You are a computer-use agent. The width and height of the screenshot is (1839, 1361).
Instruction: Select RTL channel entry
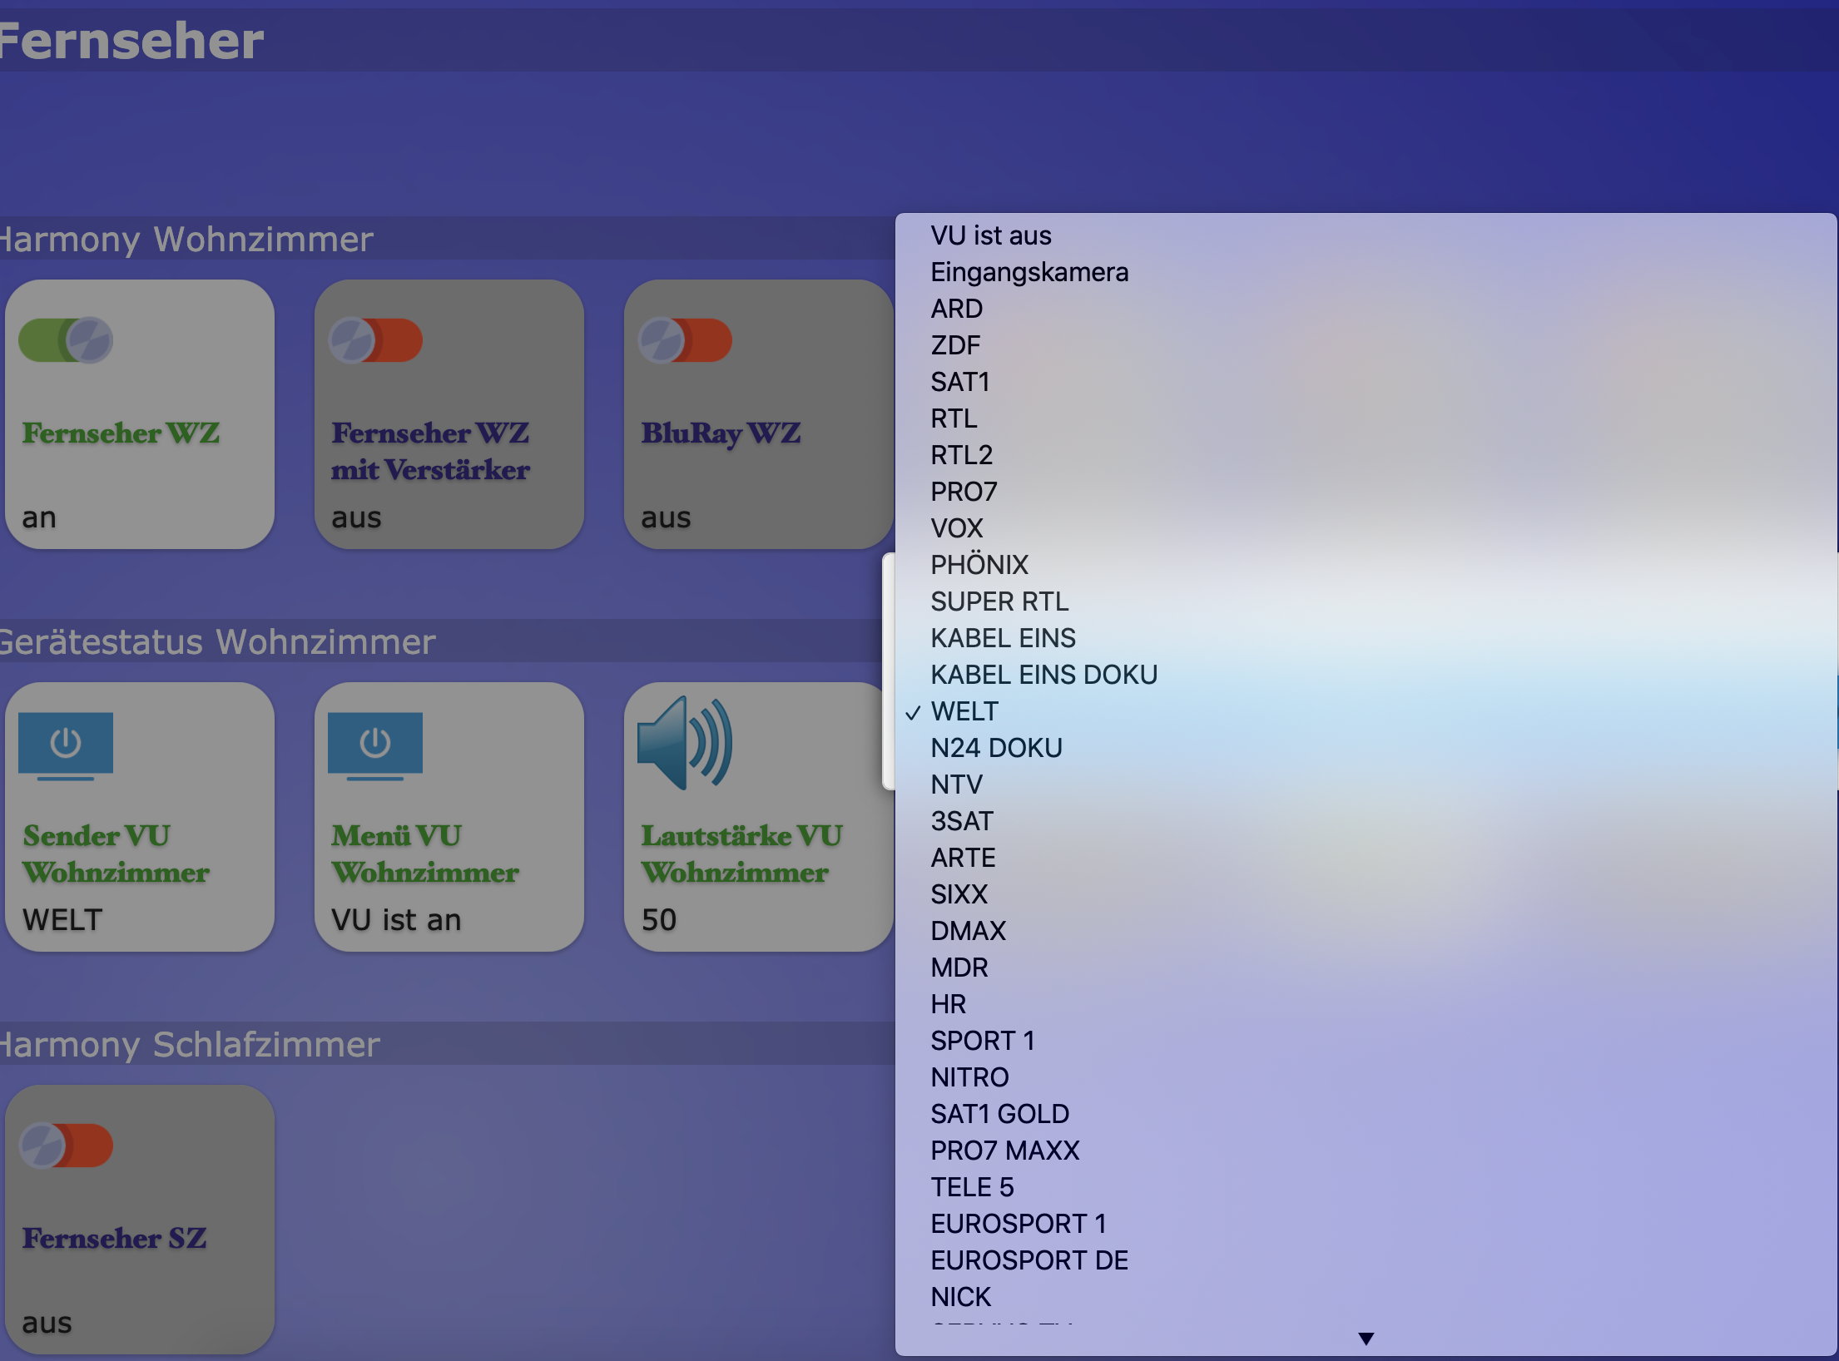click(1366, 418)
